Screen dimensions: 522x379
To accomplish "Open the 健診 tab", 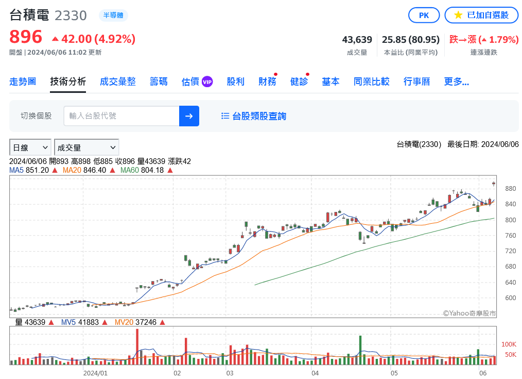I will [x=299, y=81].
